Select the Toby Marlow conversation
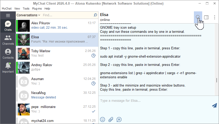The height and width of the screenshot is (124, 219). pos(57,54)
